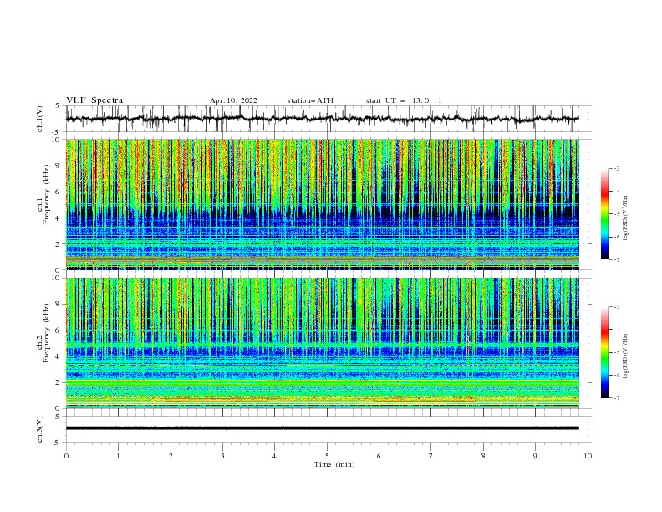The image size is (662, 512).
Task: Click inside the ch.2 spectrogram panel
Action: [x=323, y=343]
